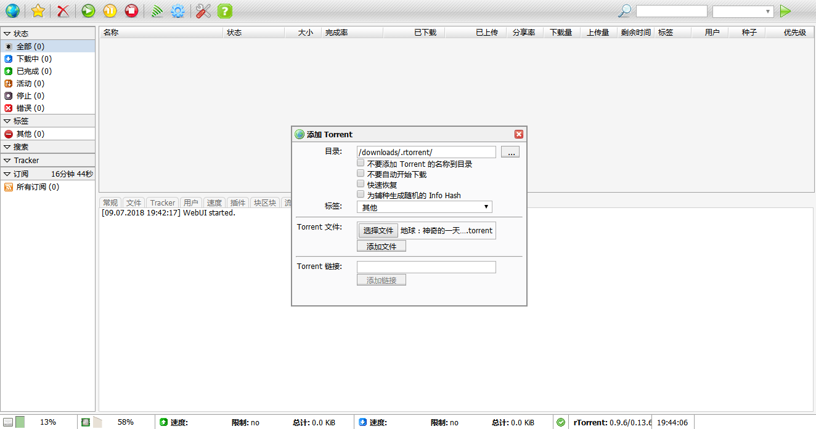Viewport: 816px width, 429px height.
Task: Collapse the 订阅 sidebar section
Action: (47, 174)
